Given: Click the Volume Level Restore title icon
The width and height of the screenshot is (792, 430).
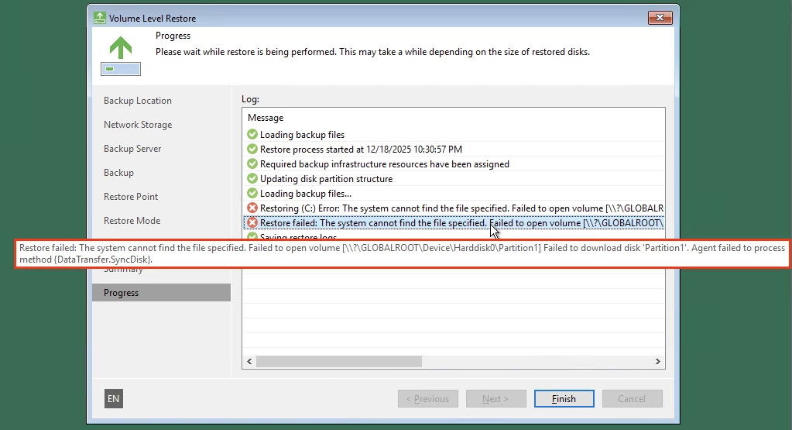Looking at the screenshot, I should 100,18.
